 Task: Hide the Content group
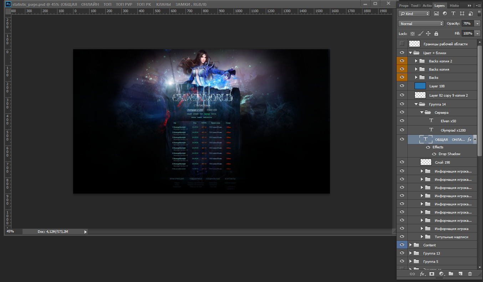click(402, 245)
